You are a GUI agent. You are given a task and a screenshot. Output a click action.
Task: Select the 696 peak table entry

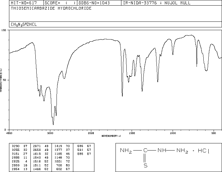point(84,146)
